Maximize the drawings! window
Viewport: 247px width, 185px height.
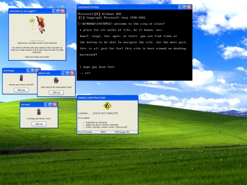pyautogui.click(x=33, y=70)
